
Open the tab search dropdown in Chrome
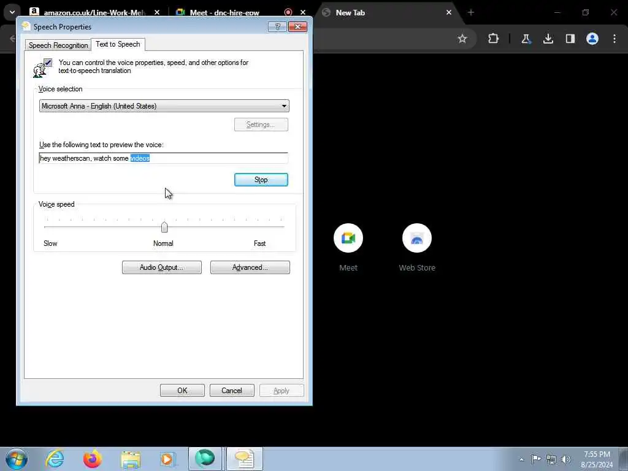(12, 12)
